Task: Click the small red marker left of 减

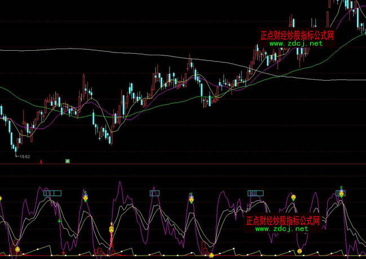Action: 41,161
